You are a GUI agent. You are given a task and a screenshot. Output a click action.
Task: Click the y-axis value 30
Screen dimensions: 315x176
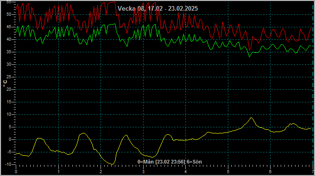[9, 64]
